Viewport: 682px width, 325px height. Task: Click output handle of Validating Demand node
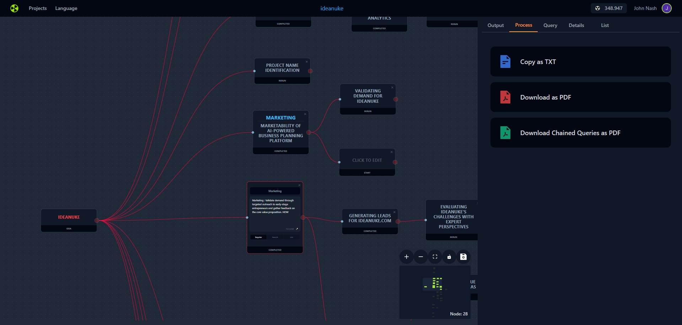pos(396,99)
